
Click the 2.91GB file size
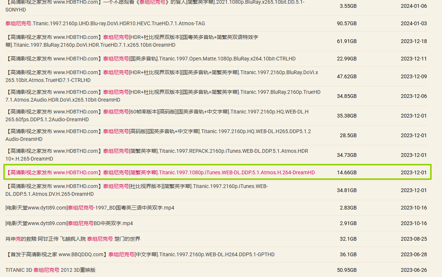348,223
